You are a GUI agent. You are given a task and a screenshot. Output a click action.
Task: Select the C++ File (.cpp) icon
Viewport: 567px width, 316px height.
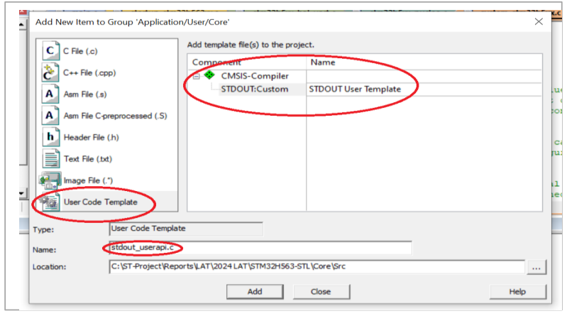pos(50,72)
